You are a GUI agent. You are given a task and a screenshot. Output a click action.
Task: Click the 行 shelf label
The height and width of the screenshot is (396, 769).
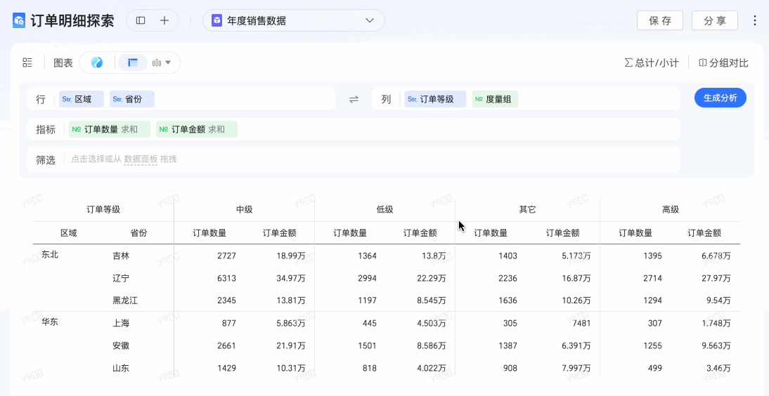pos(41,100)
